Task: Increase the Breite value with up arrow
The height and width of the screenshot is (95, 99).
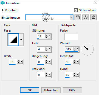Action: (18, 61)
